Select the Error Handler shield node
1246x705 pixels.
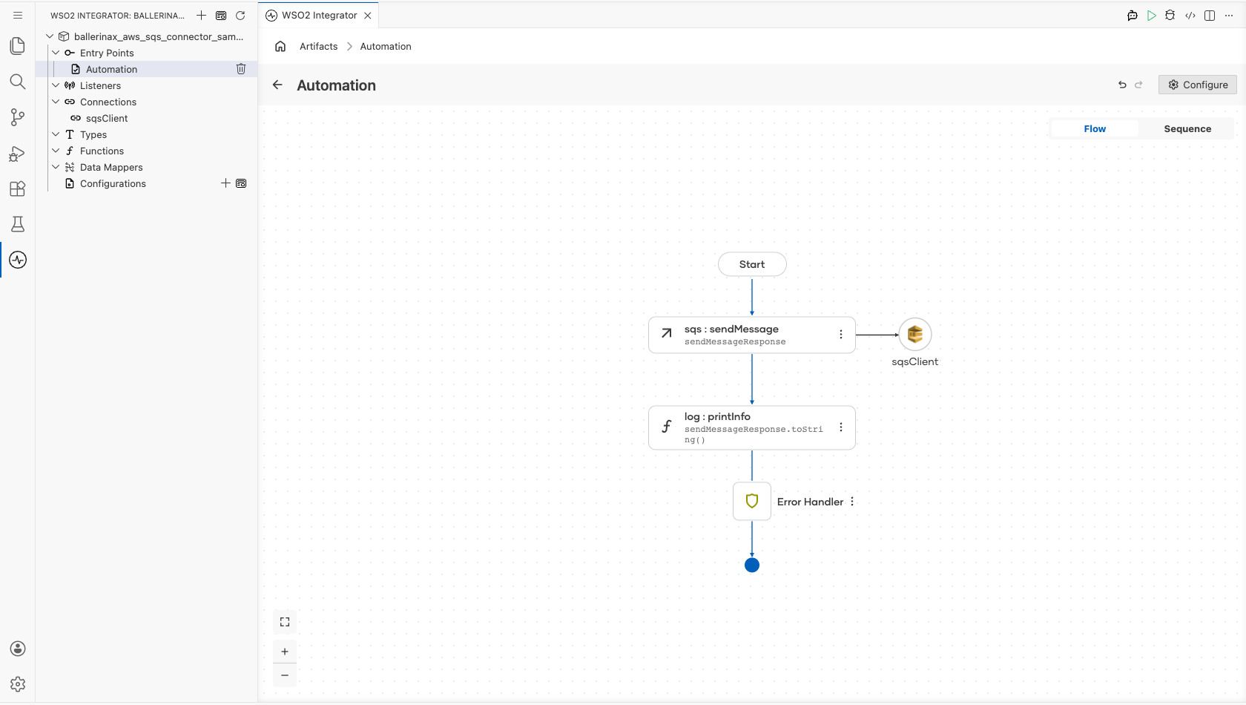pos(752,502)
